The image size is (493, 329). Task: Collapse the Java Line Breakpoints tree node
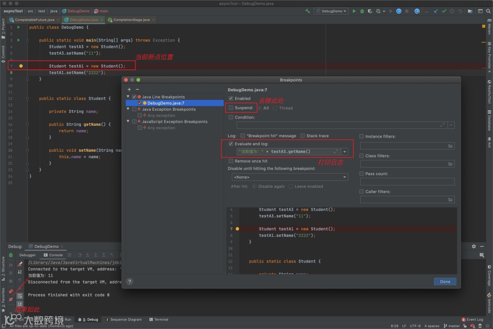pyautogui.click(x=128, y=97)
